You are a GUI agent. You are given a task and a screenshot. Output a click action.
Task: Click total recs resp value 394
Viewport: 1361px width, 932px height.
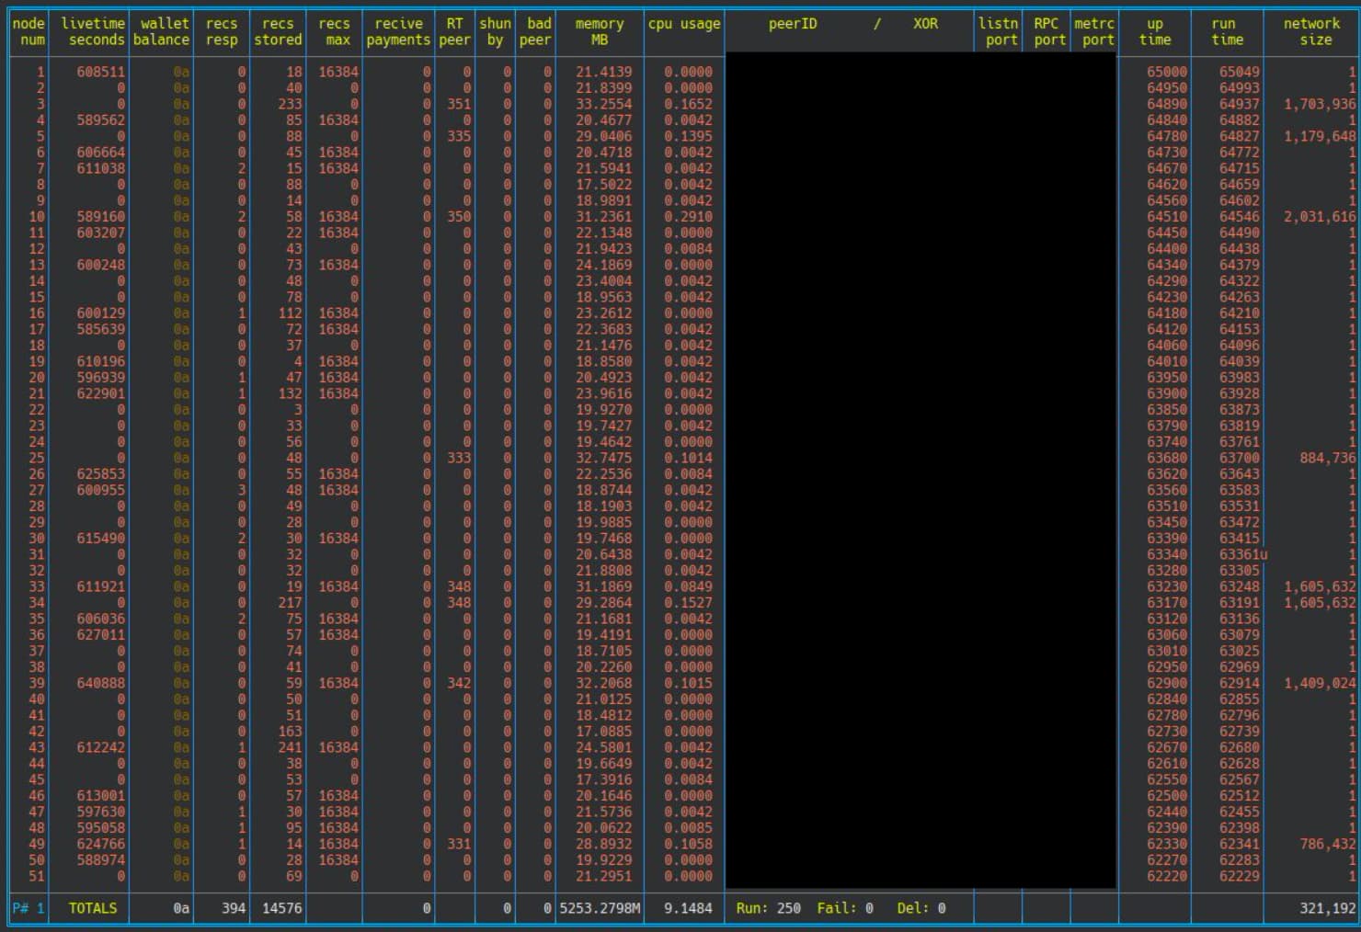pyautogui.click(x=234, y=908)
